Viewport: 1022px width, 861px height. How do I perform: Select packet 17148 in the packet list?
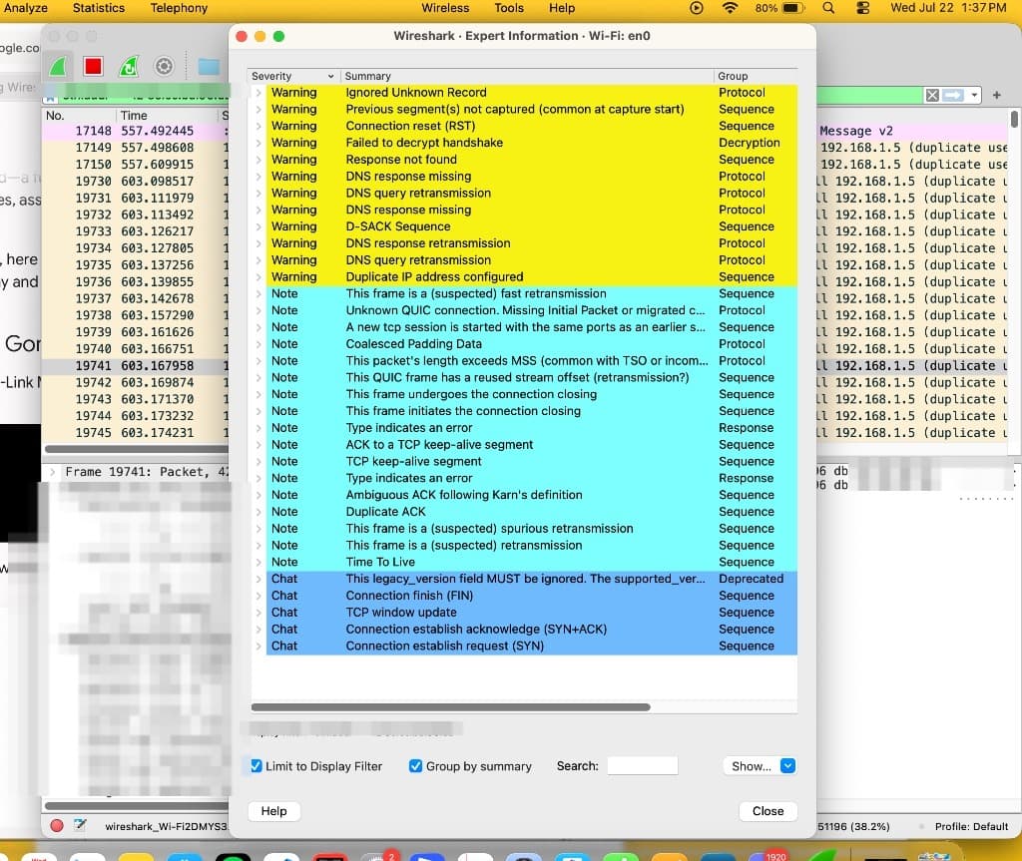click(135, 131)
